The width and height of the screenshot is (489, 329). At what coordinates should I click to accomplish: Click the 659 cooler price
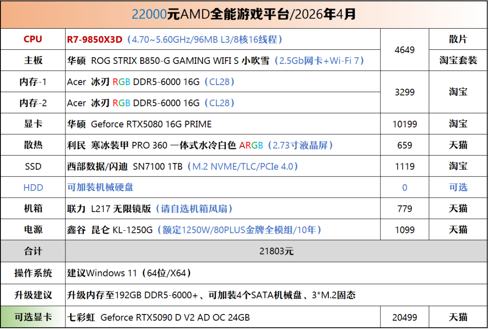405,145
